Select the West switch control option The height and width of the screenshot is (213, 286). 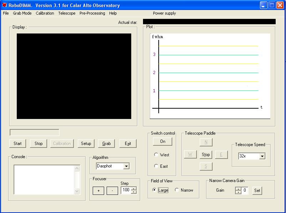[x=156, y=155]
